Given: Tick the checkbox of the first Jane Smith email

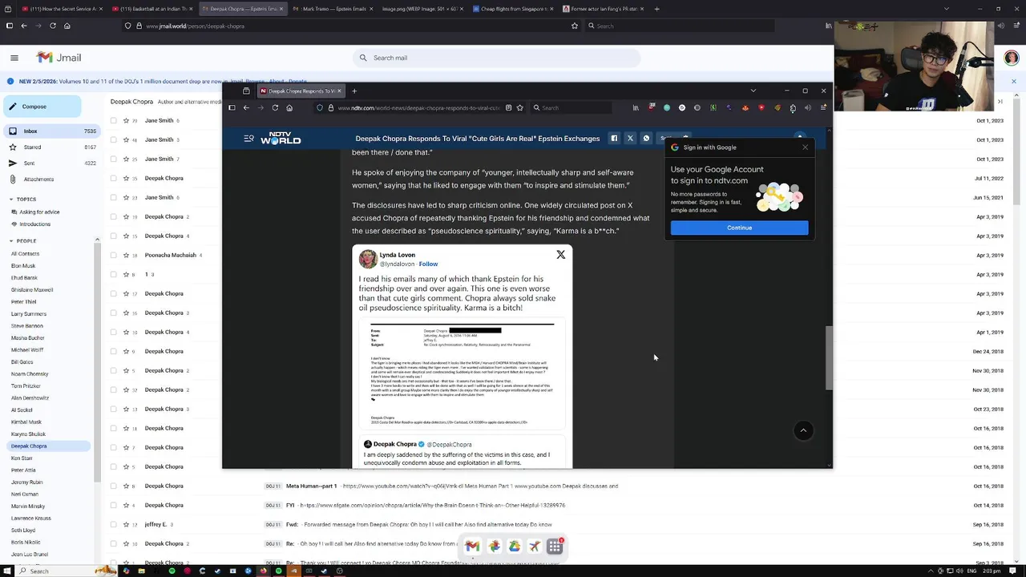Looking at the screenshot, I should [114, 120].
